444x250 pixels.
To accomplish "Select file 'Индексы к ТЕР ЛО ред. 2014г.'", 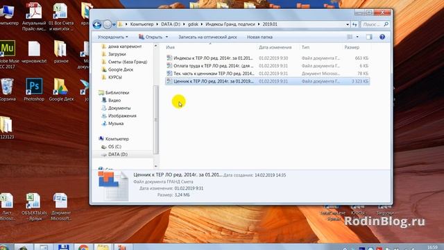I will pos(267,58).
